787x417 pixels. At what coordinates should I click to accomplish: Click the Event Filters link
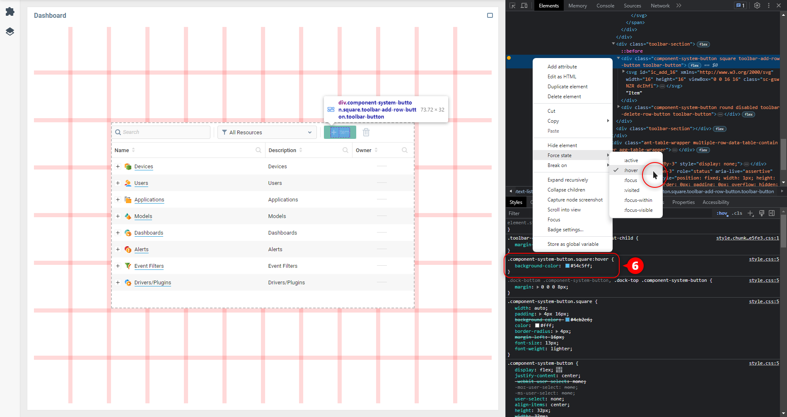pos(149,266)
